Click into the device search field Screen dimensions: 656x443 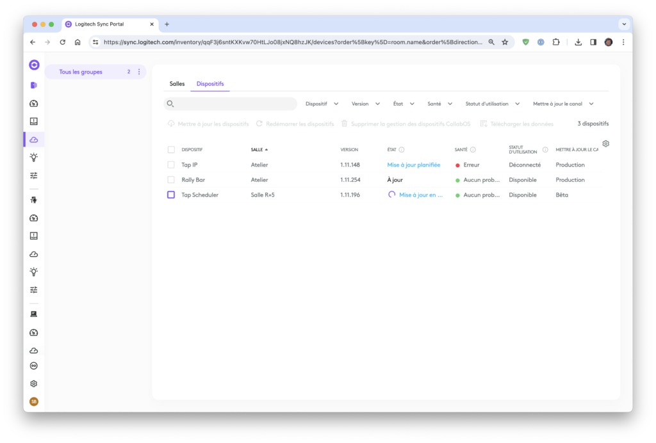pos(234,104)
